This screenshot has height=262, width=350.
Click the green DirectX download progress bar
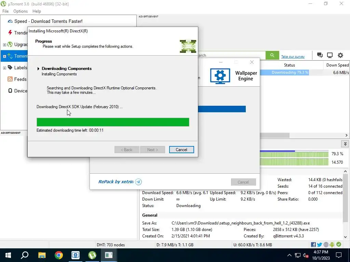click(x=113, y=122)
